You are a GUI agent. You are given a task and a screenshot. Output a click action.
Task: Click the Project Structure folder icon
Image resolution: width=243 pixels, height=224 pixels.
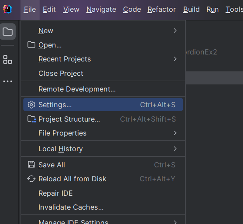click(31, 119)
